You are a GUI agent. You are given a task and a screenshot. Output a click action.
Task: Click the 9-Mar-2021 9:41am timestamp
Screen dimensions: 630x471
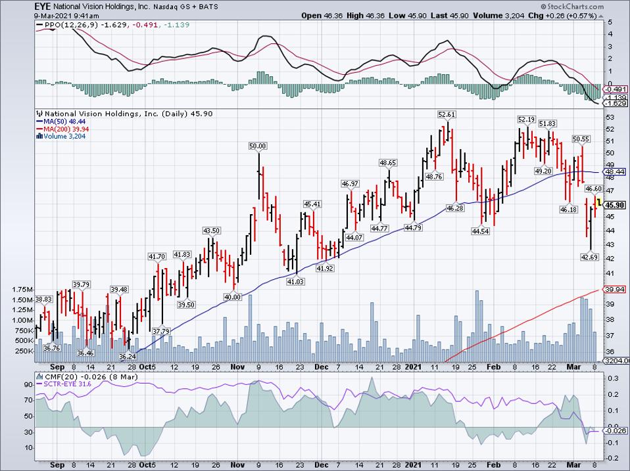[66, 16]
